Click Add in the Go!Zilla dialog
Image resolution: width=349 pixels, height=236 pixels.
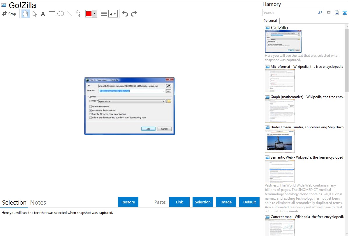click(x=148, y=129)
